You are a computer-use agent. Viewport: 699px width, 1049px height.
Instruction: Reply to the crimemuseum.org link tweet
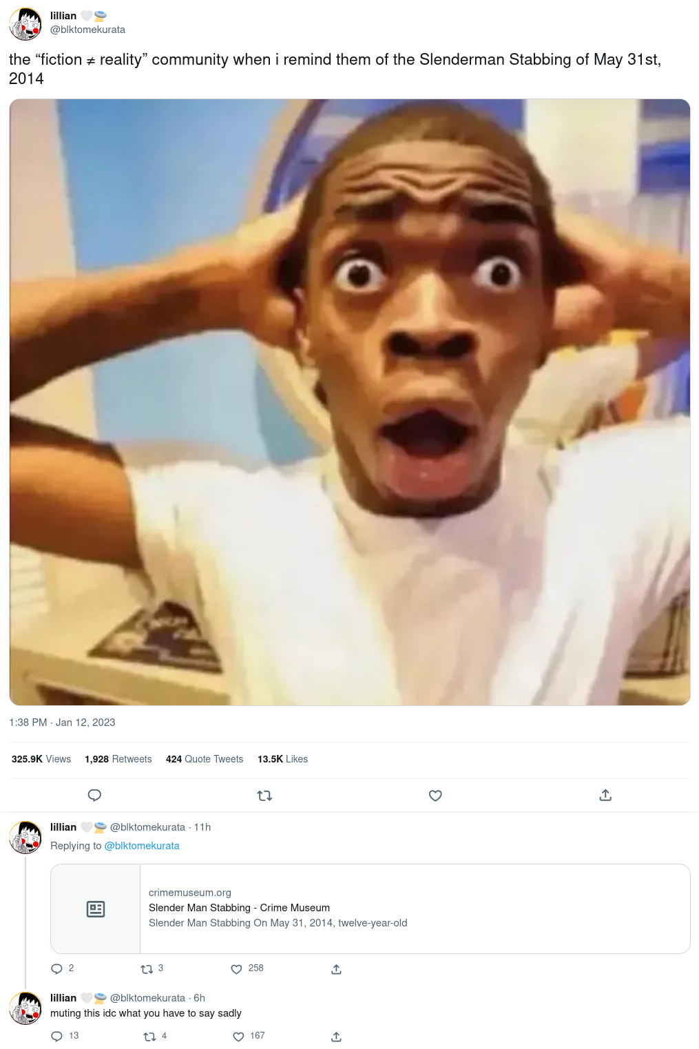[57, 969]
